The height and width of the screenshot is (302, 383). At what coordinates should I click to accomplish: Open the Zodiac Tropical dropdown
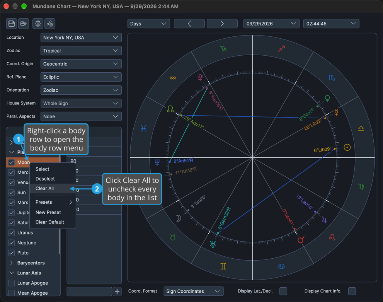coord(81,51)
